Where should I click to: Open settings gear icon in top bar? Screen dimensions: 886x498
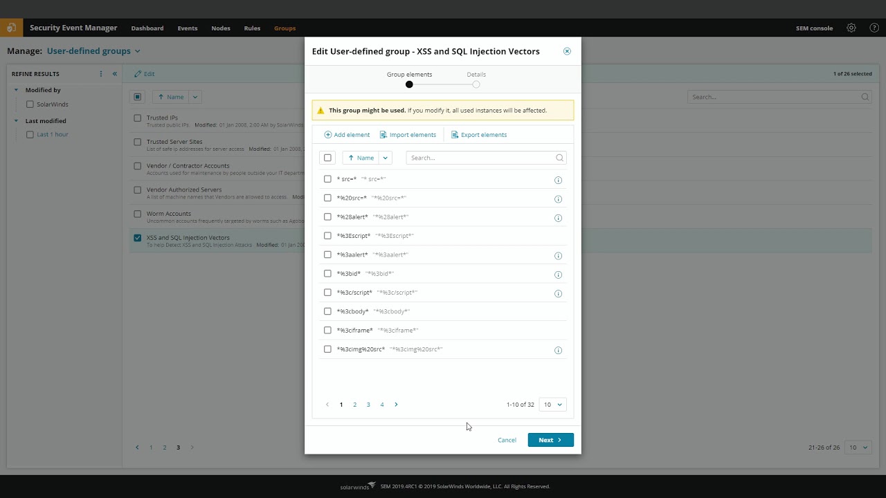pyautogui.click(x=851, y=28)
